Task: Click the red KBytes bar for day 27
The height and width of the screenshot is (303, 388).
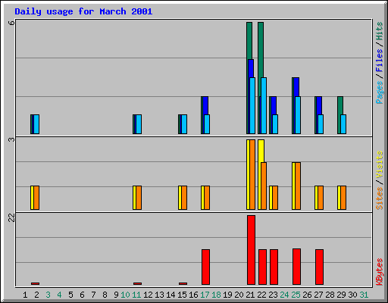Action: click(319, 267)
